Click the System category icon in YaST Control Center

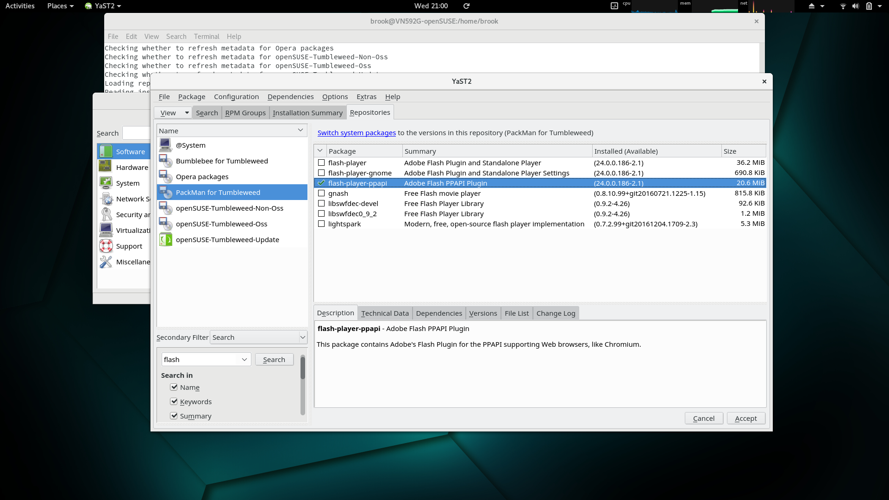[106, 183]
